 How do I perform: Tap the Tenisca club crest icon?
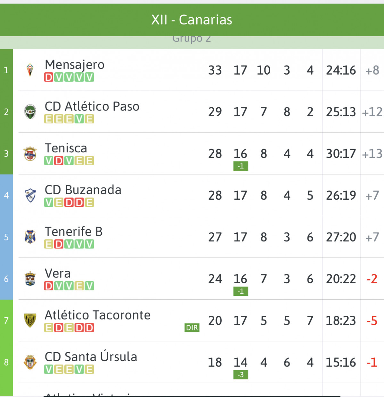click(x=30, y=154)
